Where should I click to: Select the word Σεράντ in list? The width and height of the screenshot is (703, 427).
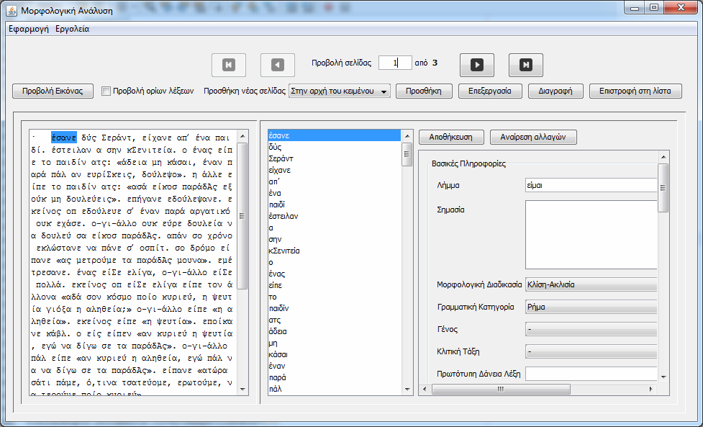pyautogui.click(x=334, y=159)
